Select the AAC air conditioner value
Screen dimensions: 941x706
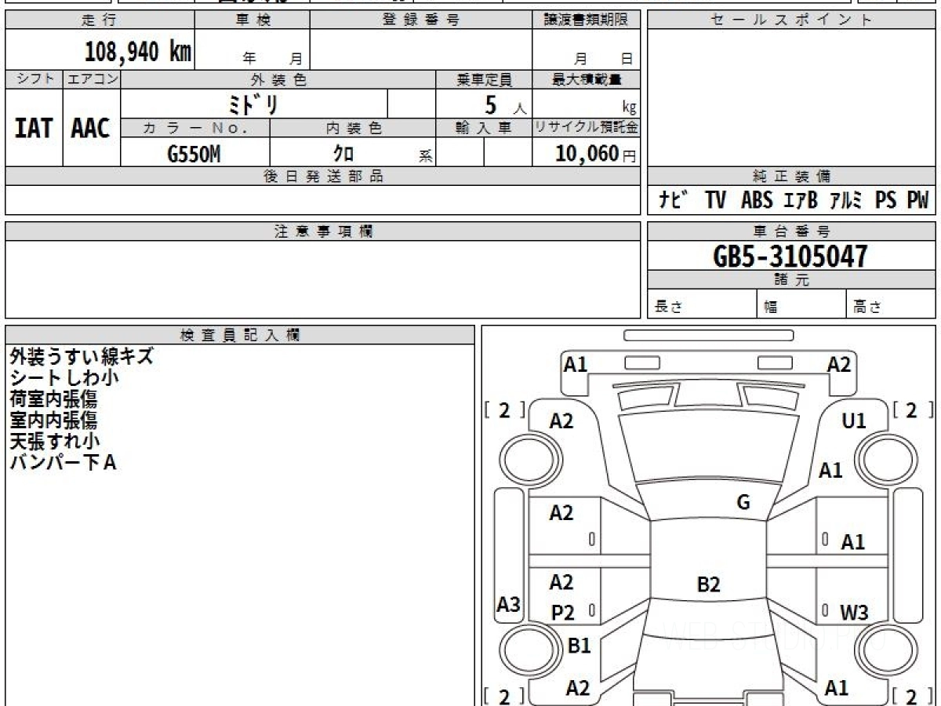(91, 128)
